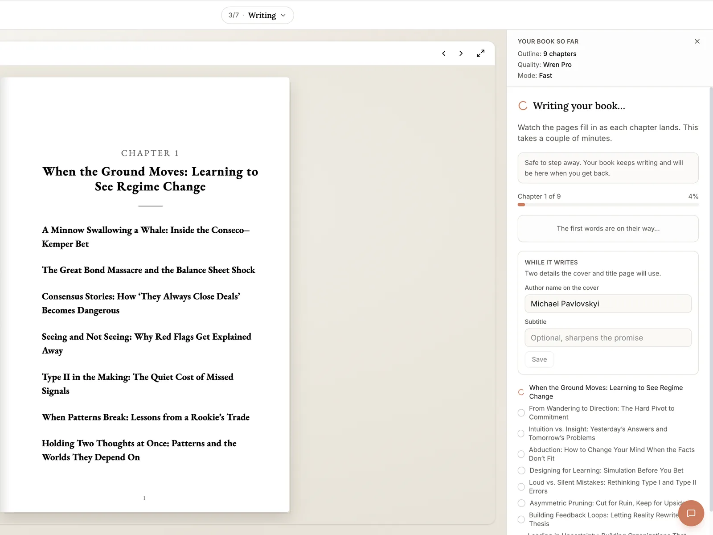Click the chapter title 'When the Ground Moves'

[150, 179]
